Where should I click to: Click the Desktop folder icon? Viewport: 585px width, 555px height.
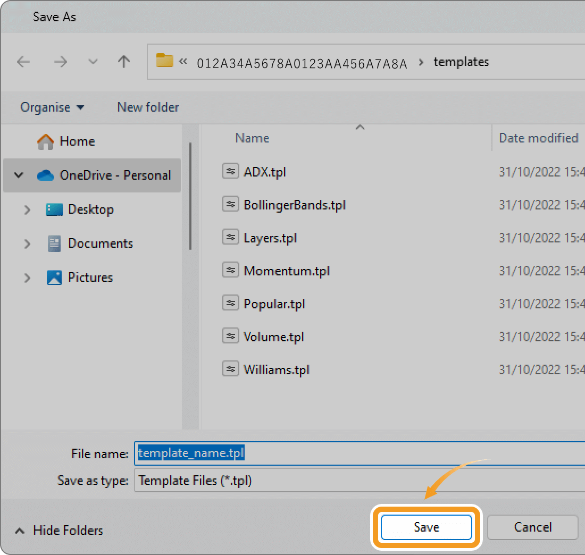pos(54,209)
